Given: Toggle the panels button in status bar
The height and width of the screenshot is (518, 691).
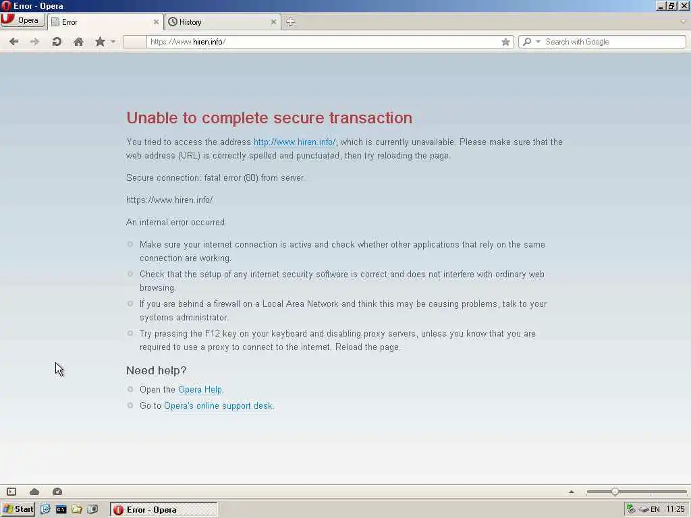Looking at the screenshot, I should pos(11,492).
